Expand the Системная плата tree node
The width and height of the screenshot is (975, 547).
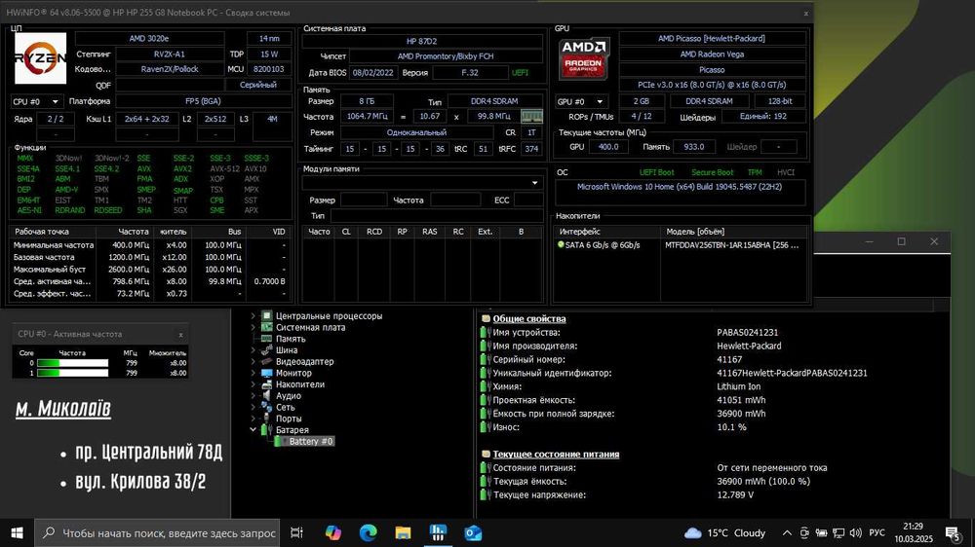click(253, 327)
